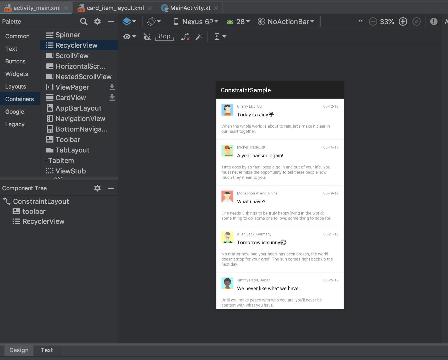The image size is (448, 360).
Task: Switch to the Text editor view
Action: pyautogui.click(x=47, y=350)
